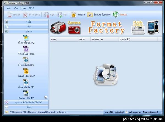Close the FormatFactory window
The width and height of the screenshot is (165, 122).
(x=158, y=2)
